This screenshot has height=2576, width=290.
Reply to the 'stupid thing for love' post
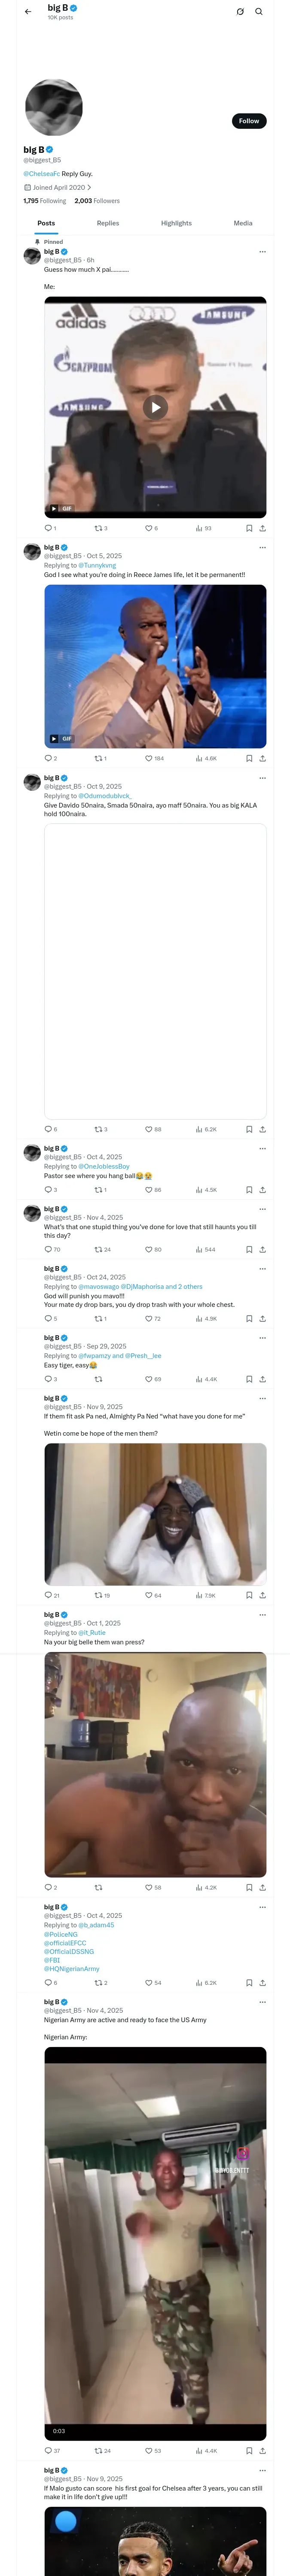click(48, 1249)
